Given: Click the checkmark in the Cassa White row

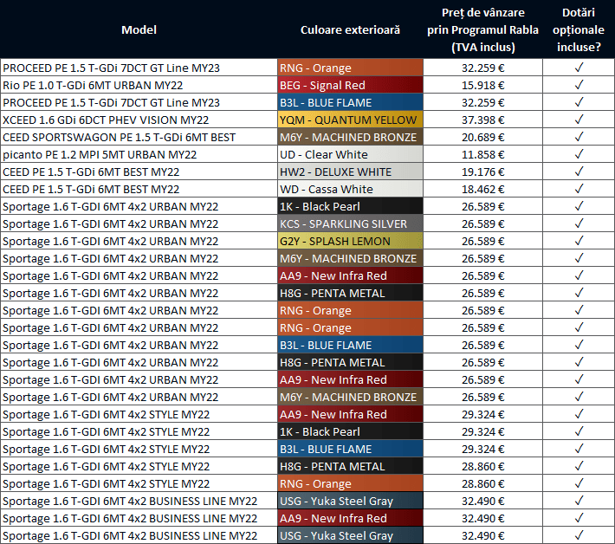Looking at the screenshot, I should click(579, 189).
